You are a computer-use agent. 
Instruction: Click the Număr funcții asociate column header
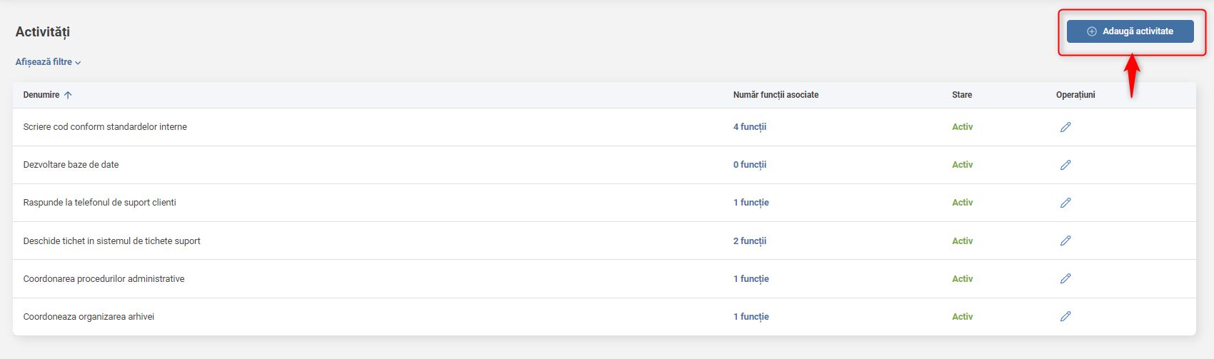[776, 95]
